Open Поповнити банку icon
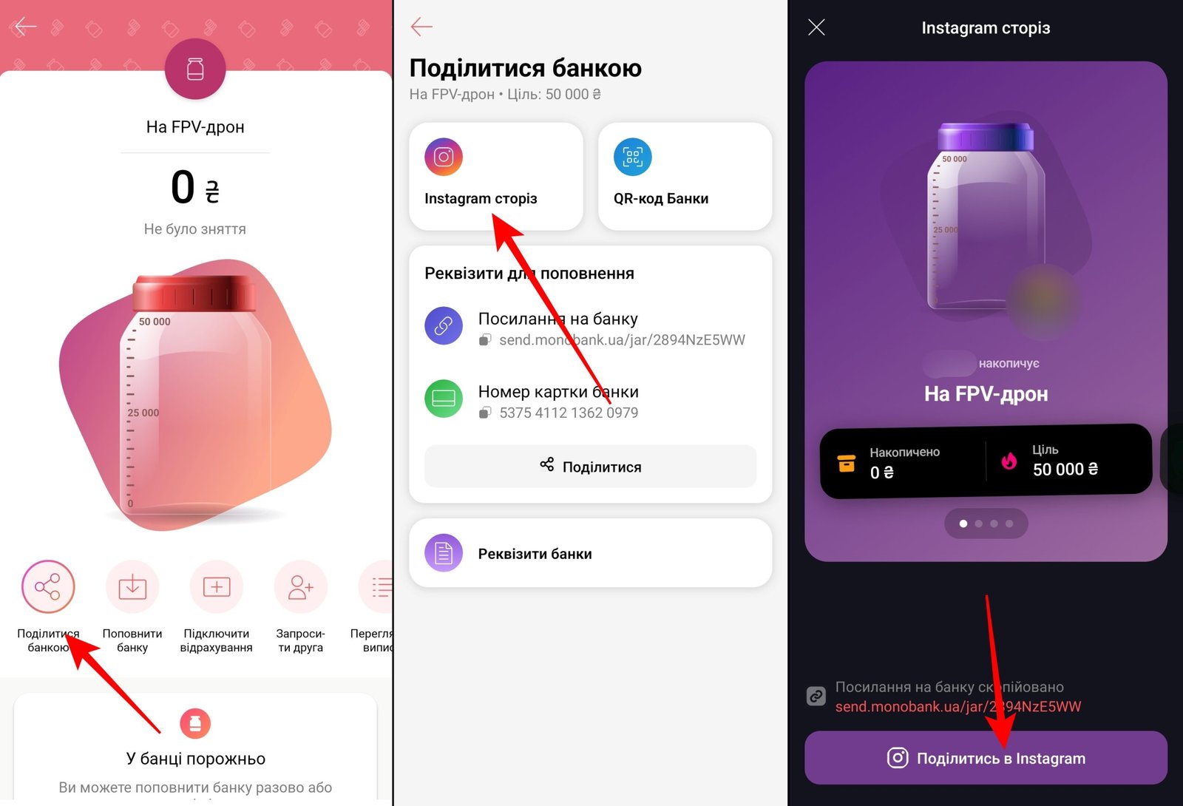 click(x=132, y=586)
